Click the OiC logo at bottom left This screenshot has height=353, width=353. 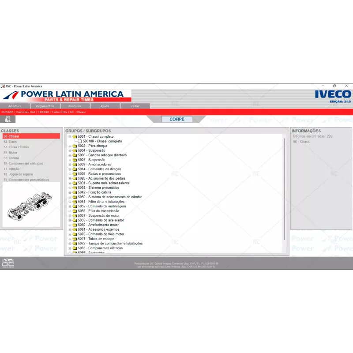point(8,262)
